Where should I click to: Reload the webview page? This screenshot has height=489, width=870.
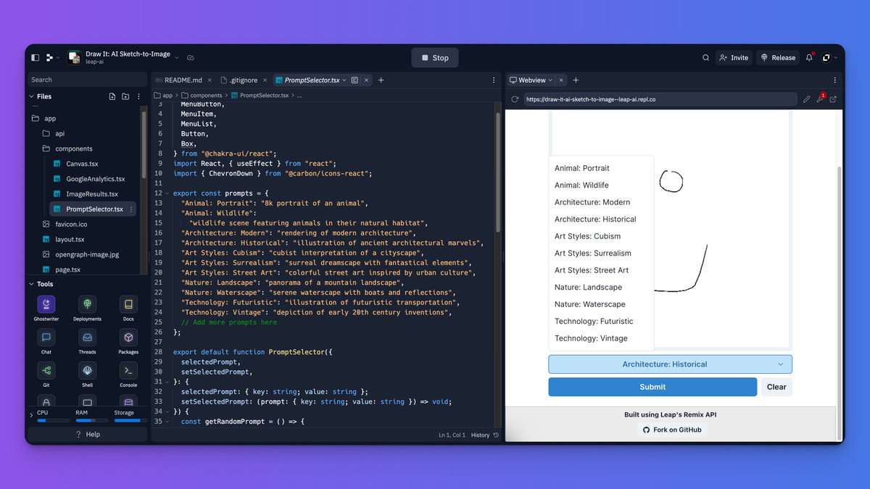[x=515, y=99]
